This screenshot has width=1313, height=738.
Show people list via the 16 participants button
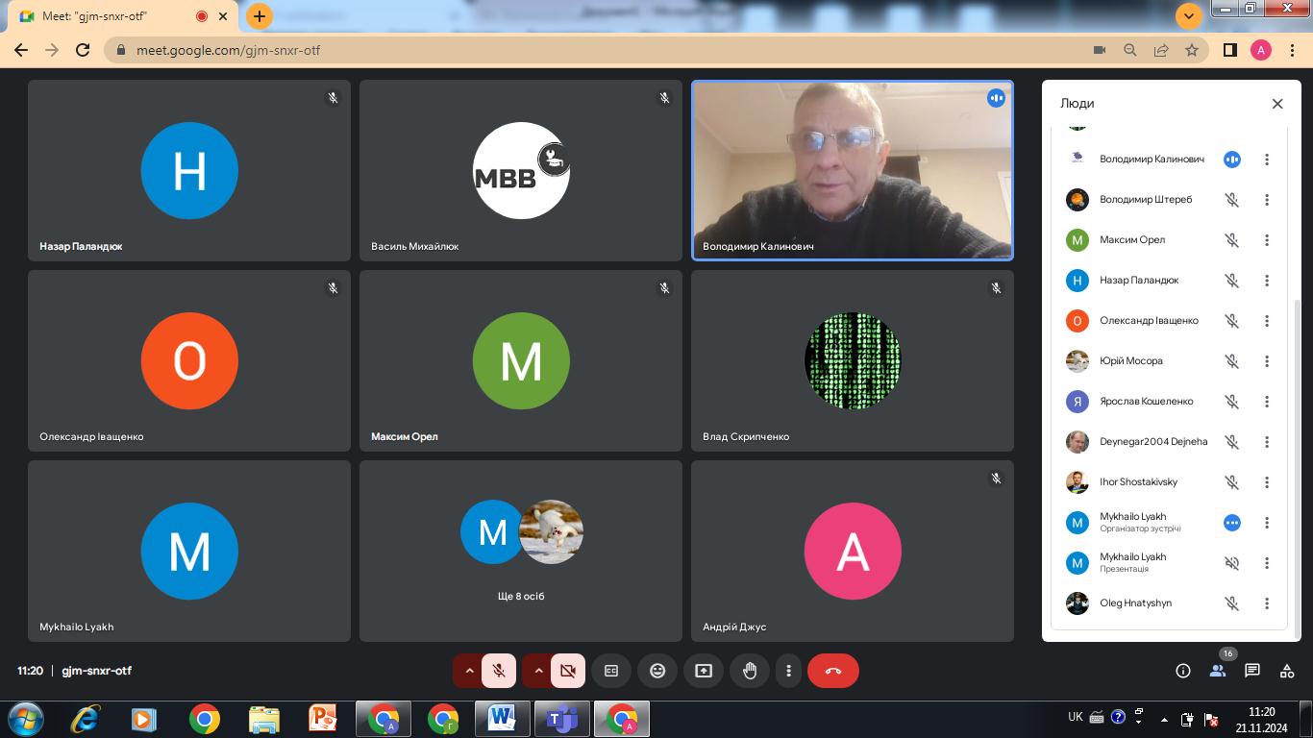pyautogui.click(x=1218, y=671)
